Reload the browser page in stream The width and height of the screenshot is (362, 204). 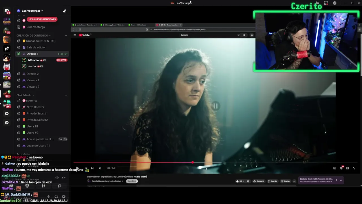click(80, 29)
